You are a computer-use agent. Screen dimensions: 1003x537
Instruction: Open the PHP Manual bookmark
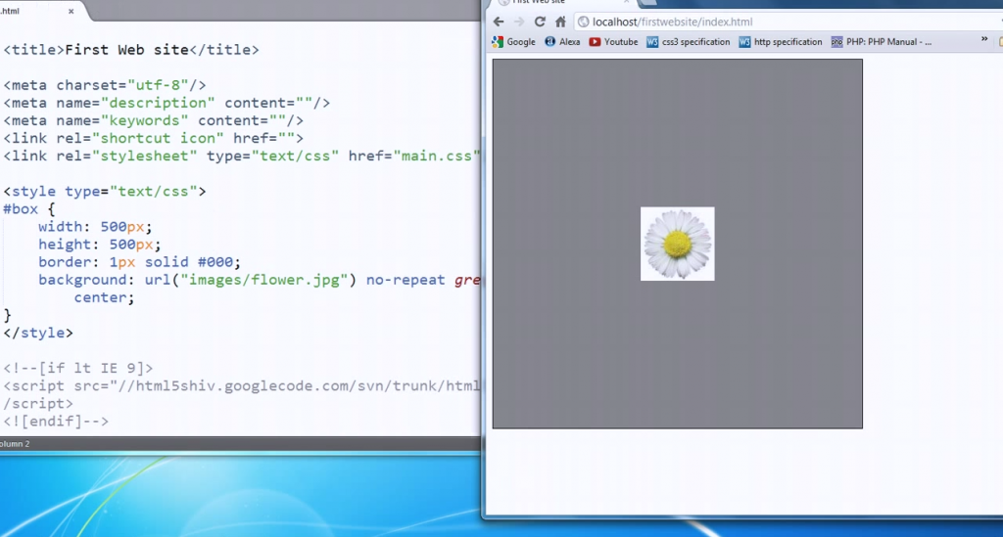(882, 42)
